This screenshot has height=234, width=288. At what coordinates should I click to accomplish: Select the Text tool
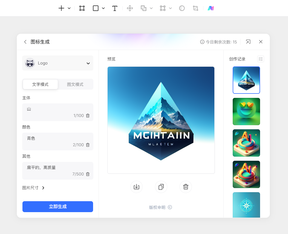click(x=115, y=8)
